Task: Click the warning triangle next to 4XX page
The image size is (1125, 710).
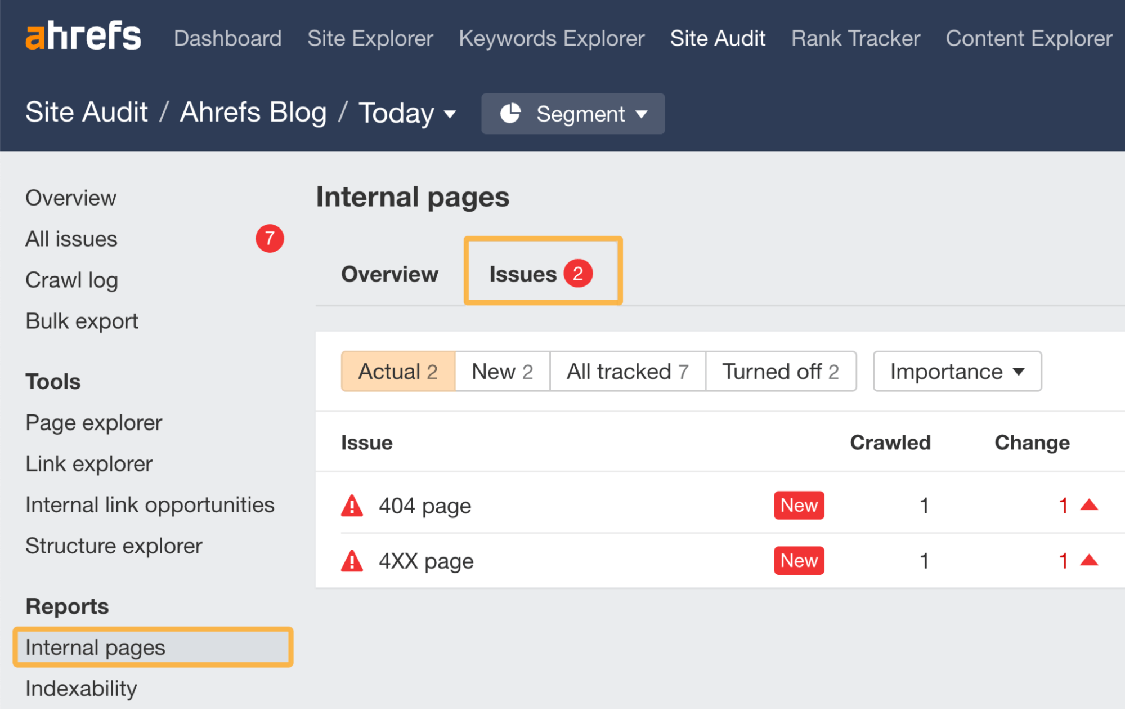Action: 352,560
